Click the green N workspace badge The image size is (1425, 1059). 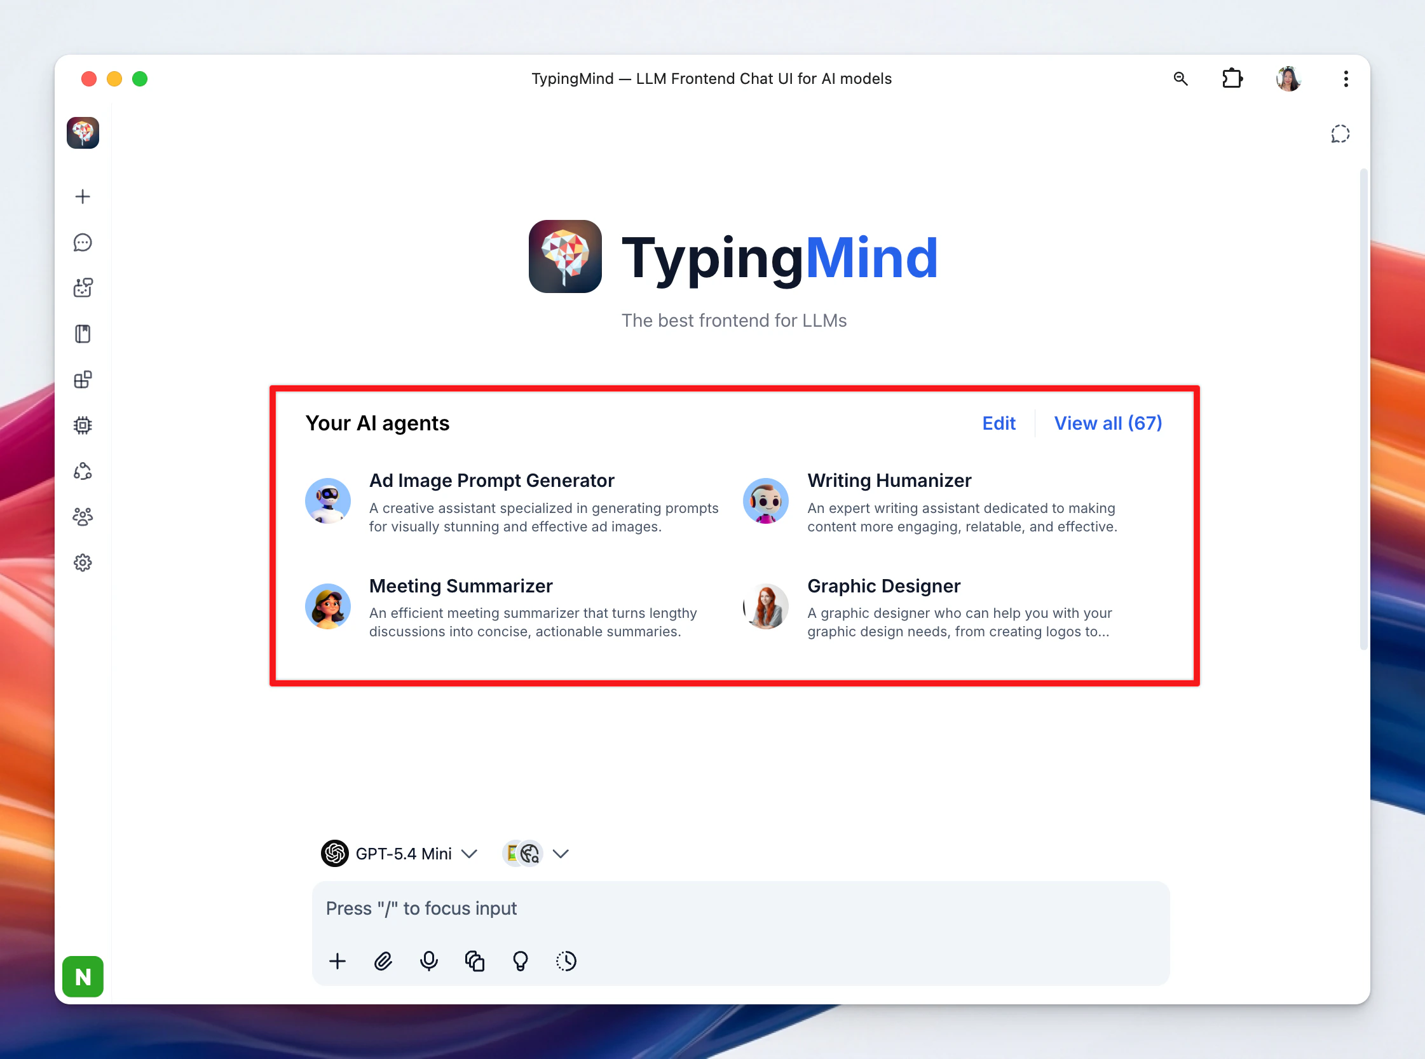click(83, 976)
